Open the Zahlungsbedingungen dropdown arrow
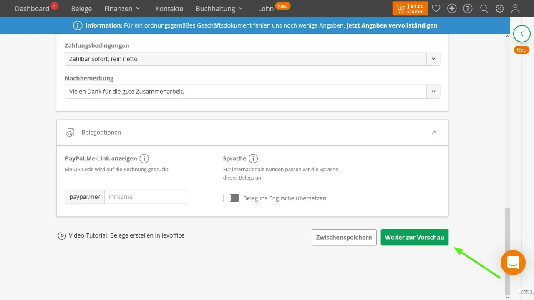This screenshot has height=300, width=534. (x=433, y=59)
